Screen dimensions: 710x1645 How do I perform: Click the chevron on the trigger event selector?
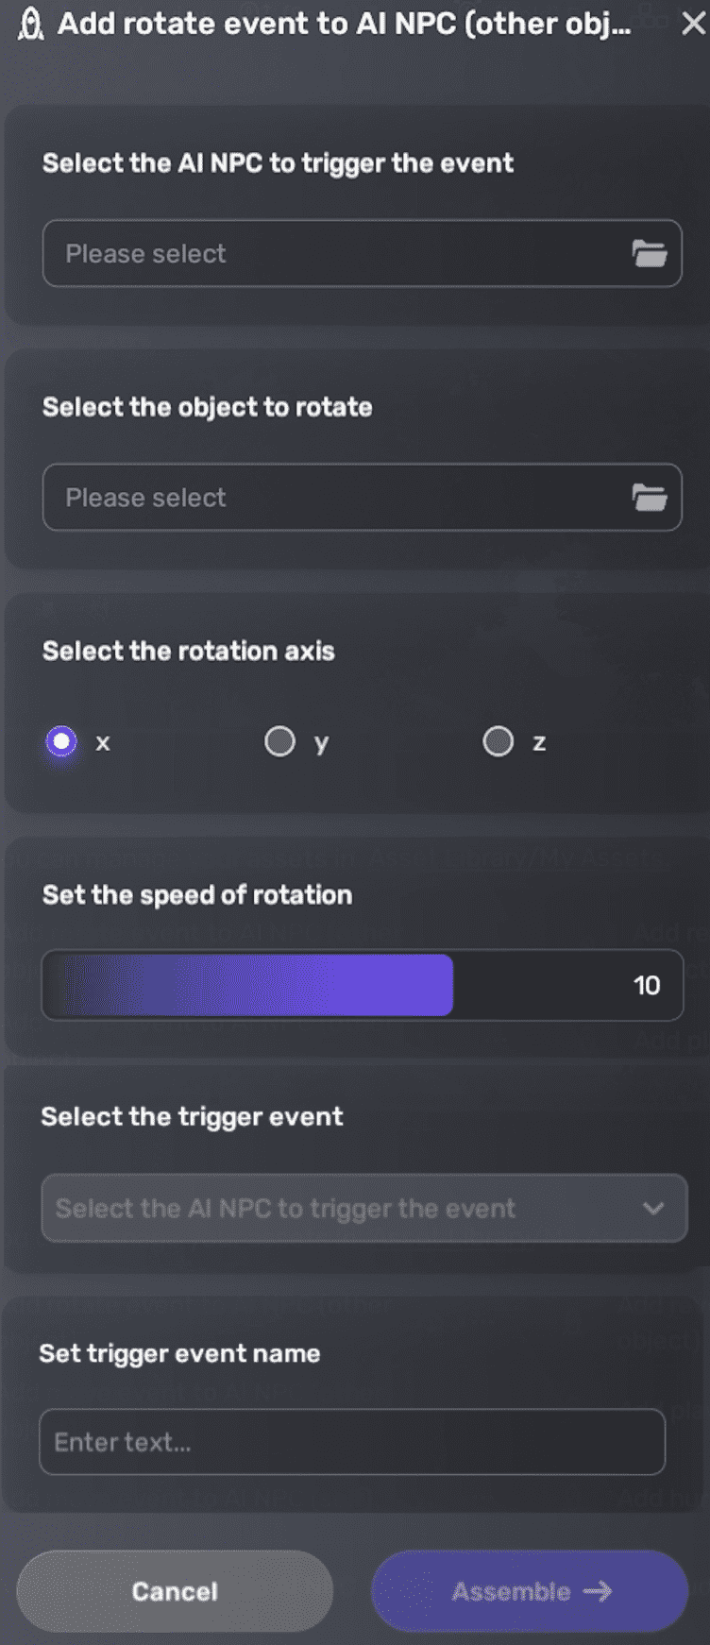click(x=653, y=1209)
